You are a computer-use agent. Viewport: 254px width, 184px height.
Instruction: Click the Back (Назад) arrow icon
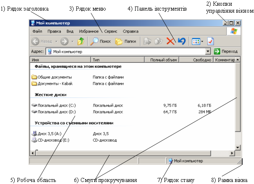[x=35, y=41]
